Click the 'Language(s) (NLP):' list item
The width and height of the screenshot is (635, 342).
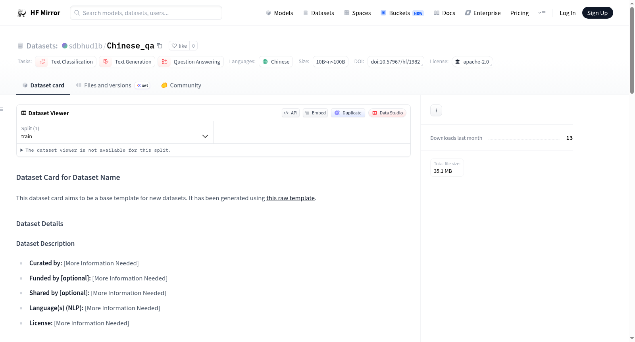95,308
